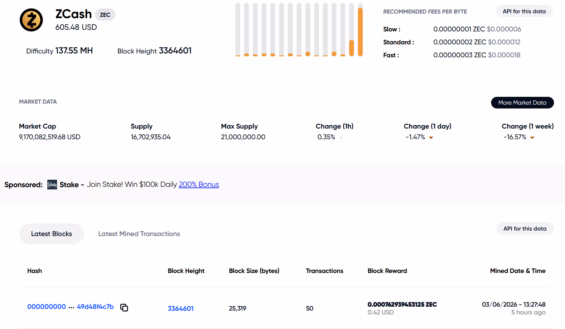565x329 pixels.
Task: Click the down arrow next to -1.47%
Action: (431, 138)
